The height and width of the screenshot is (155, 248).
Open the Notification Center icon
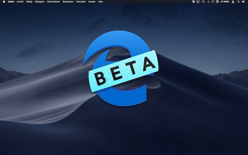(243, 2)
